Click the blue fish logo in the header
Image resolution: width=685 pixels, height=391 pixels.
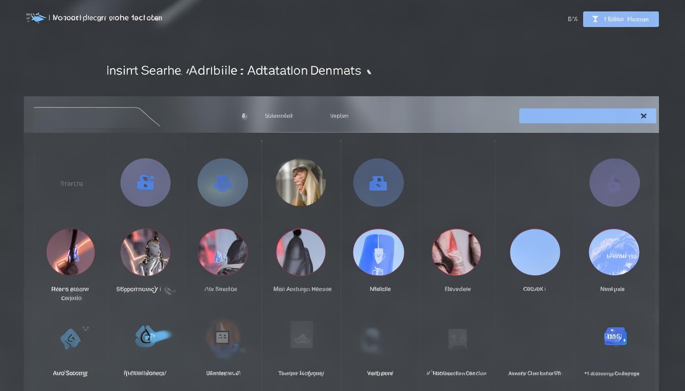(36, 18)
